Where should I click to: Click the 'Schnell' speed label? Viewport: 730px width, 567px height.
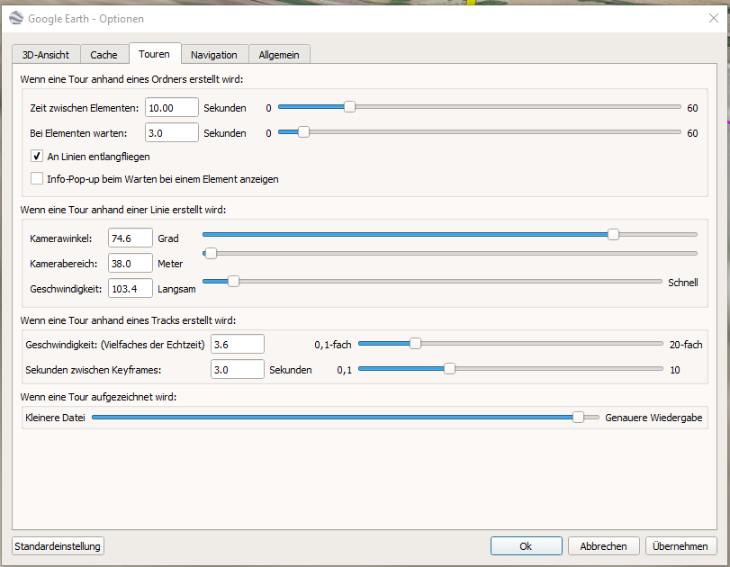683,283
